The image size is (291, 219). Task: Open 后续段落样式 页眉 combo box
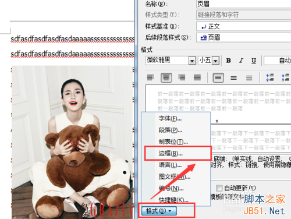(x=244, y=37)
